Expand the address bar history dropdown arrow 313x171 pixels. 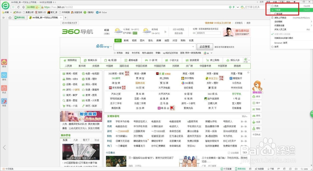click(x=238, y=7)
